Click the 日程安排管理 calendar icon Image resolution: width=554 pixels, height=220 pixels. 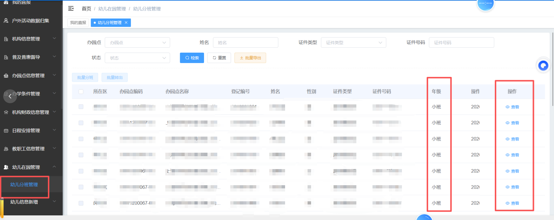[x=6, y=131]
